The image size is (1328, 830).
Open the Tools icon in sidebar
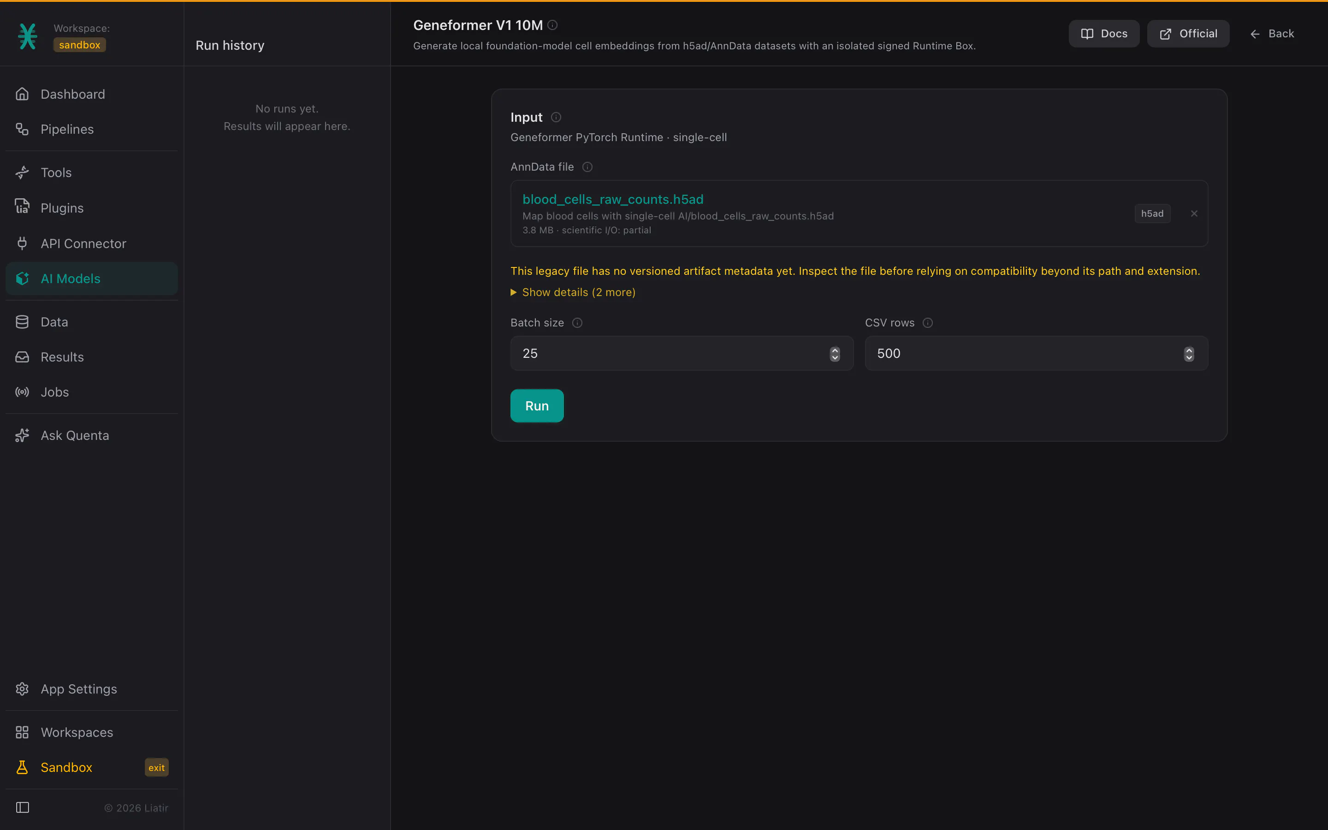pos(22,172)
